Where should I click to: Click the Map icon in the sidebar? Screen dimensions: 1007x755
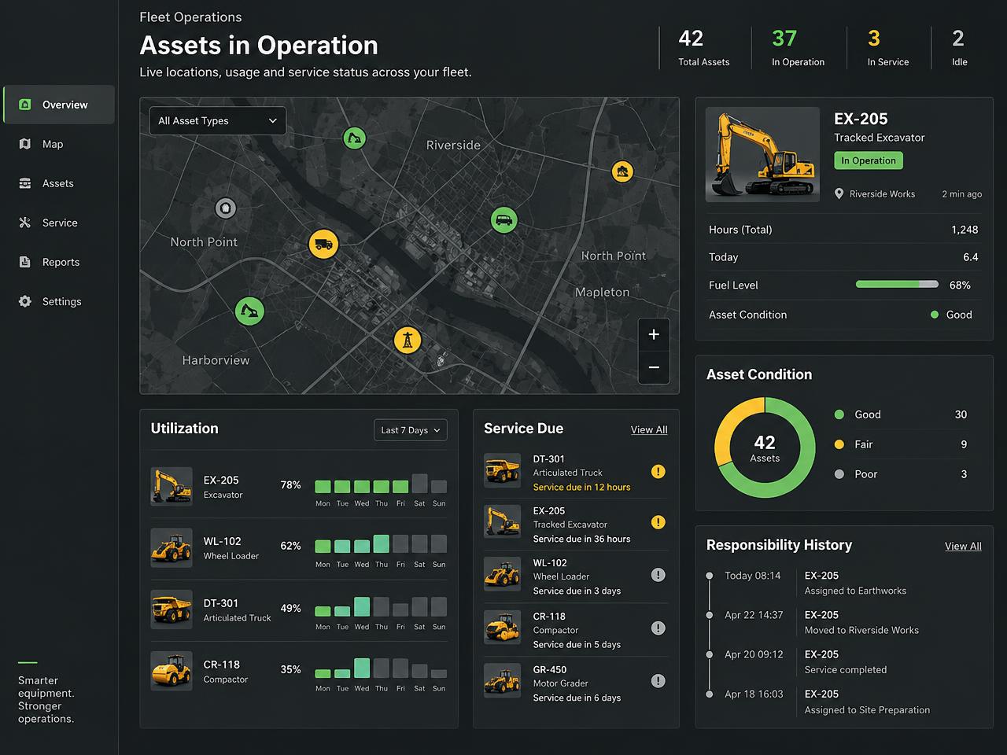click(25, 144)
